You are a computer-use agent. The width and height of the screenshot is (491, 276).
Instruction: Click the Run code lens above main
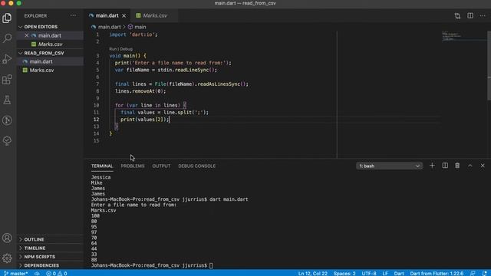point(113,49)
